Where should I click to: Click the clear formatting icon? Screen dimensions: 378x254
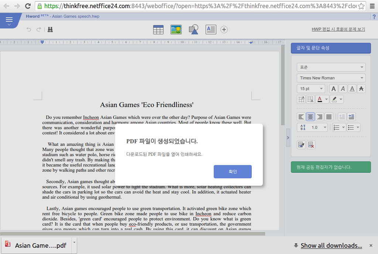pos(311,145)
